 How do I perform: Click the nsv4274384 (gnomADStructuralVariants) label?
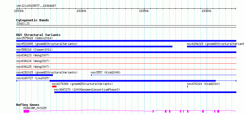pyautogui.click(x=82, y=84)
